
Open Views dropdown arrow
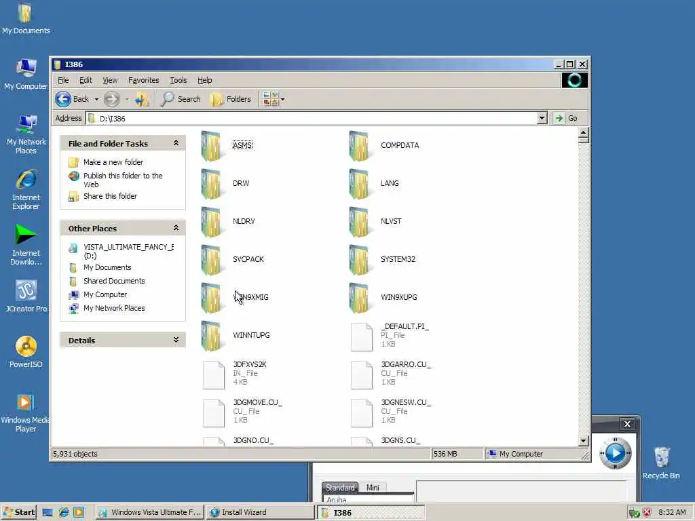283,100
